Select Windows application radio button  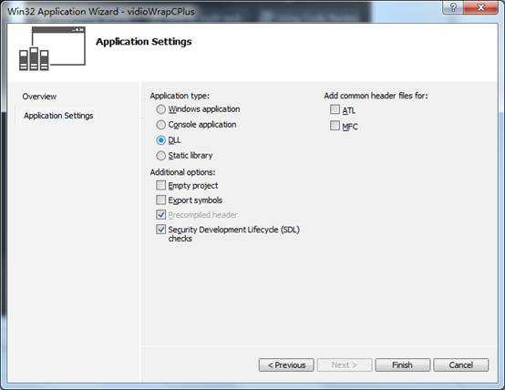click(x=160, y=109)
